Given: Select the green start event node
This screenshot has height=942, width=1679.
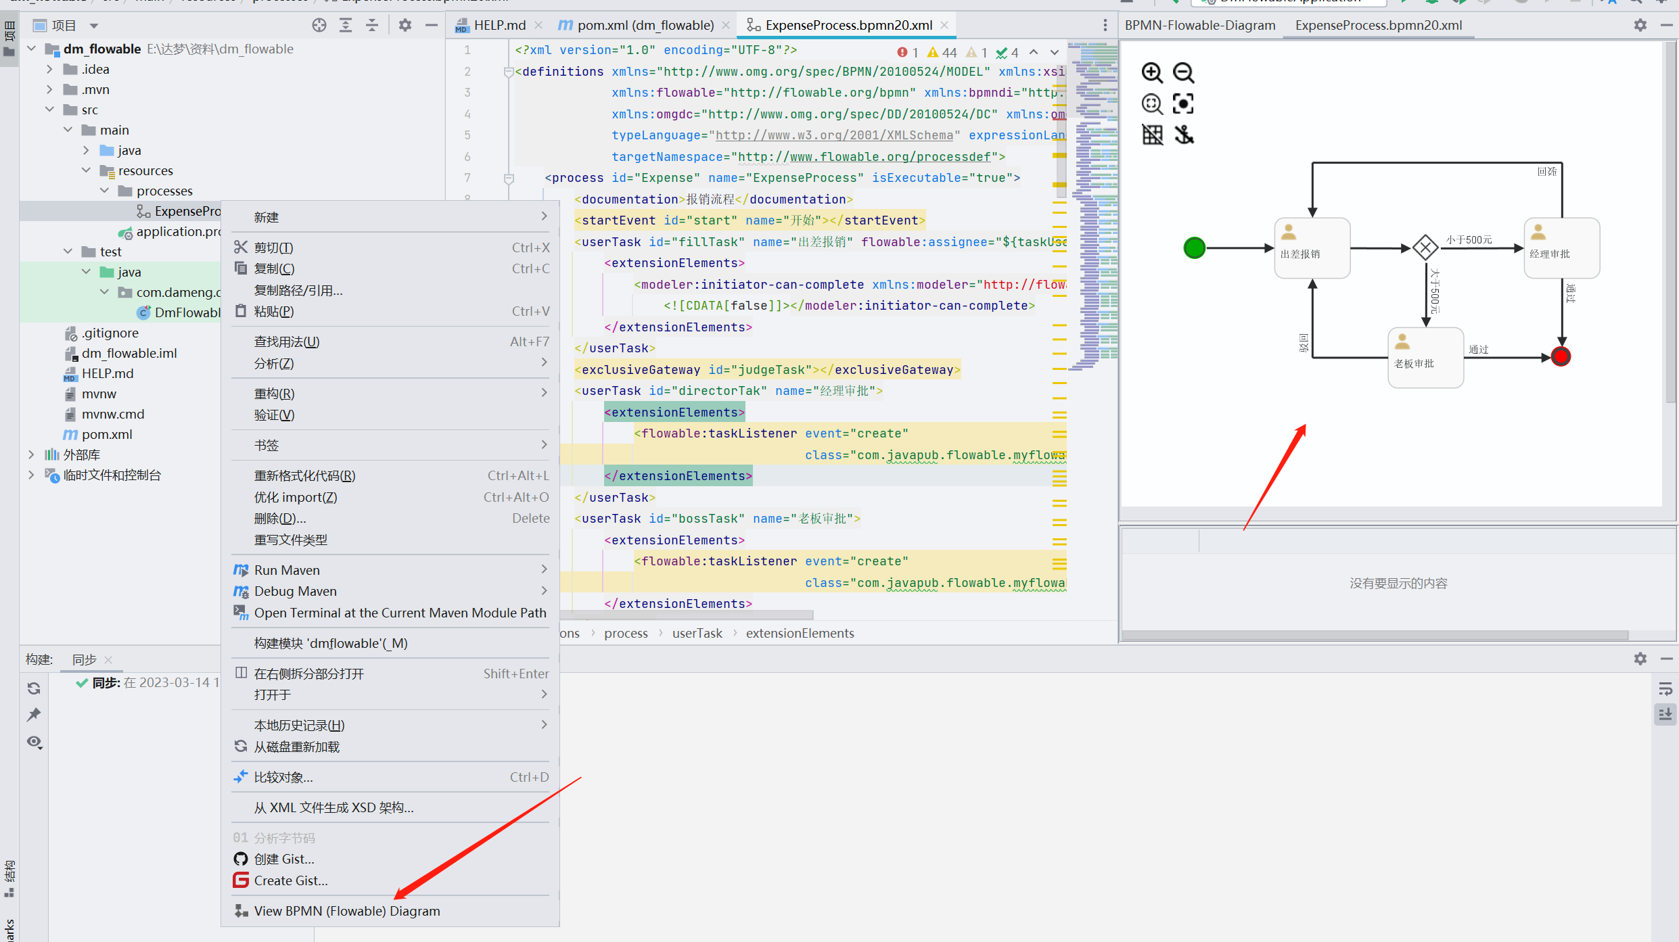Looking at the screenshot, I should tap(1195, 248).
